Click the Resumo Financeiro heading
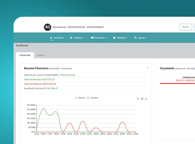195x144 pixels. (x=36, y=68)
